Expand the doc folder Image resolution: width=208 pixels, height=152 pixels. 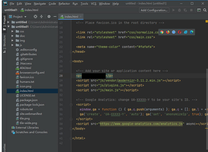[12, 36]
